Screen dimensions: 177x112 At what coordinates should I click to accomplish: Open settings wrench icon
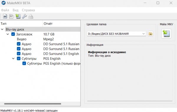point(24,16)
